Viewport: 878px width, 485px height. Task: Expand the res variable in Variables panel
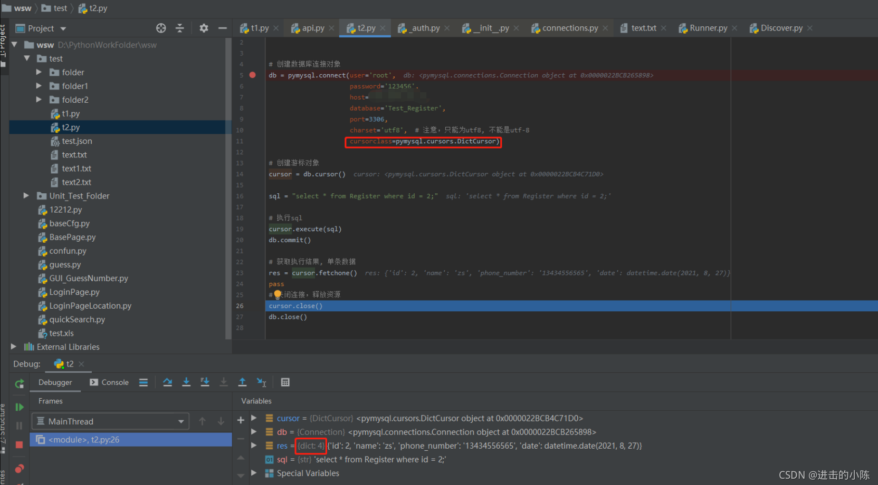(254, 446)
